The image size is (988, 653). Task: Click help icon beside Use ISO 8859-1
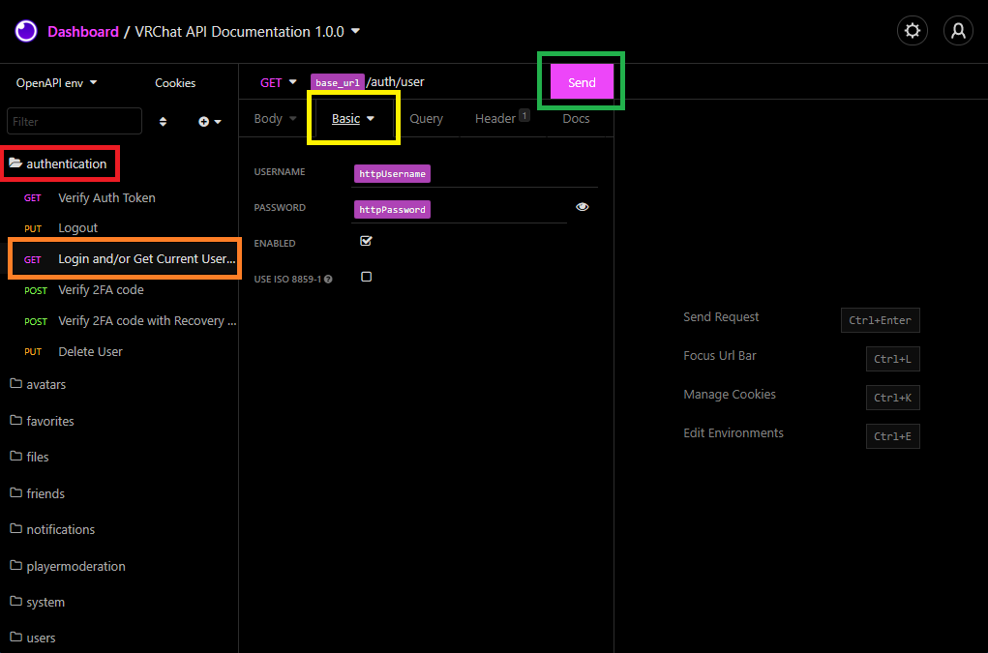click(329, 280)
